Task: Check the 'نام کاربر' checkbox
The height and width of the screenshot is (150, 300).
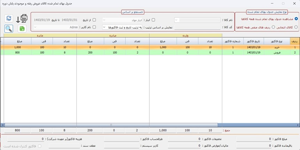Action: click(x=94, y=27)
